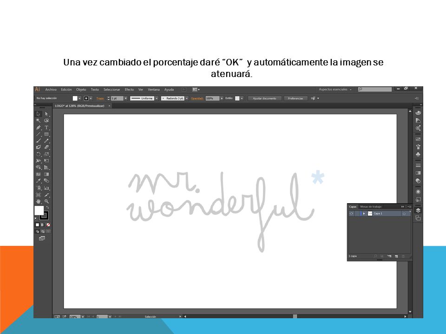
Task: Open the Edición menu
Action: click(x=66, y=90)
